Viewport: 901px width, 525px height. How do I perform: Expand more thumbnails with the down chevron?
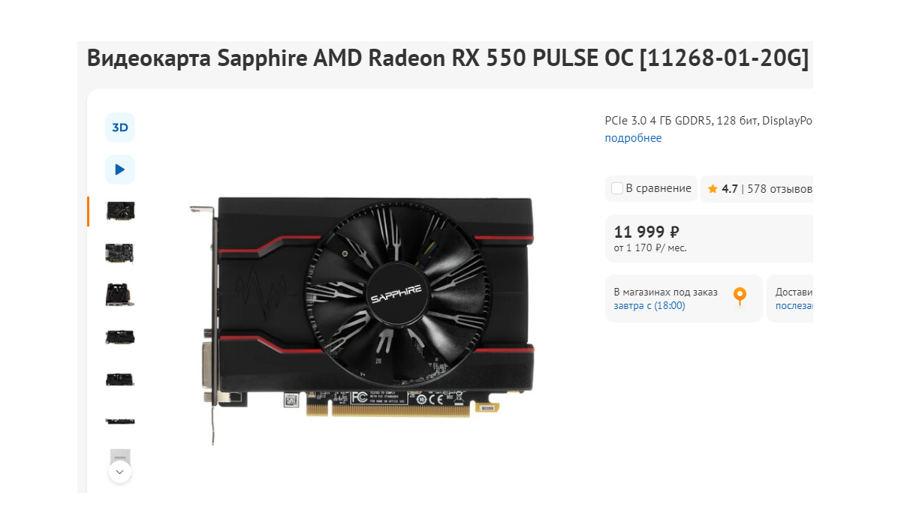pyautogui.click(x=120, y=472)
